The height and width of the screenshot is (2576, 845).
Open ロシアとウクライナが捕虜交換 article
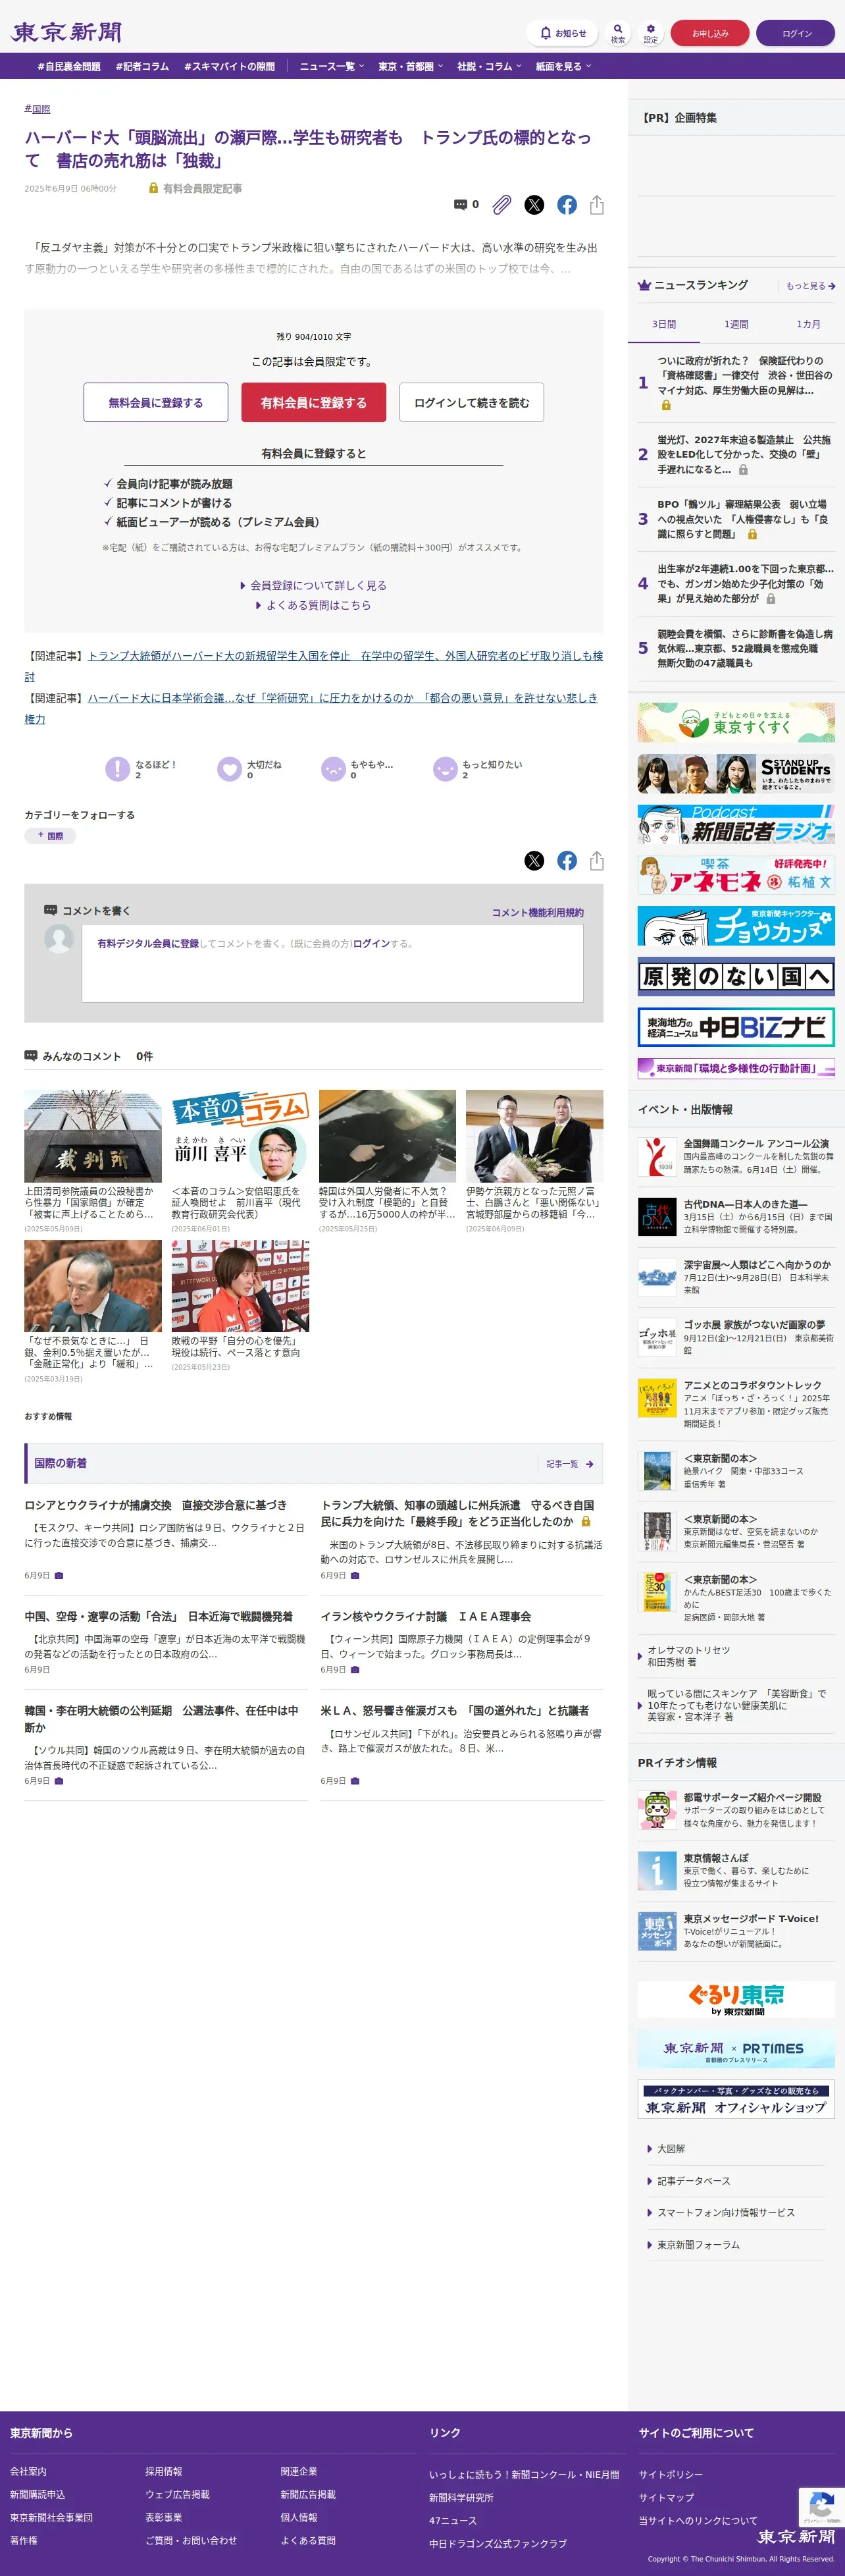tap(156, 1505)
